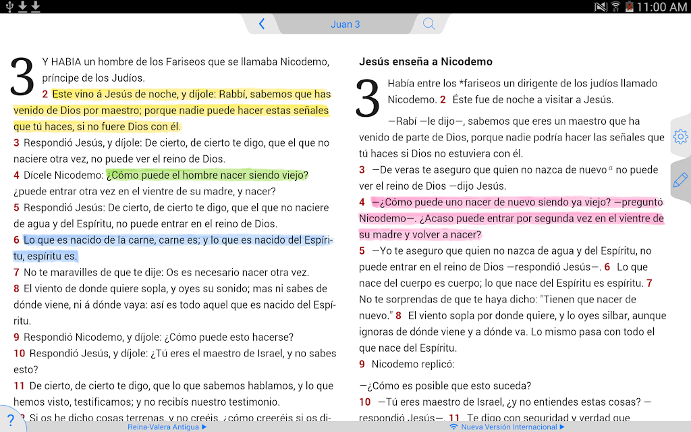Image resolution: width=691 pixels, height=432 pixels.
Task: Open Reina-Valera Antigua version selector
Action: 167,427
